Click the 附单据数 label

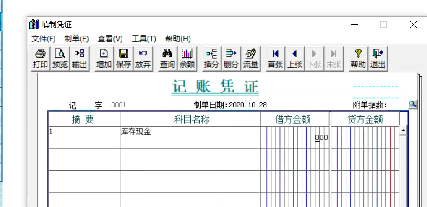370,105
